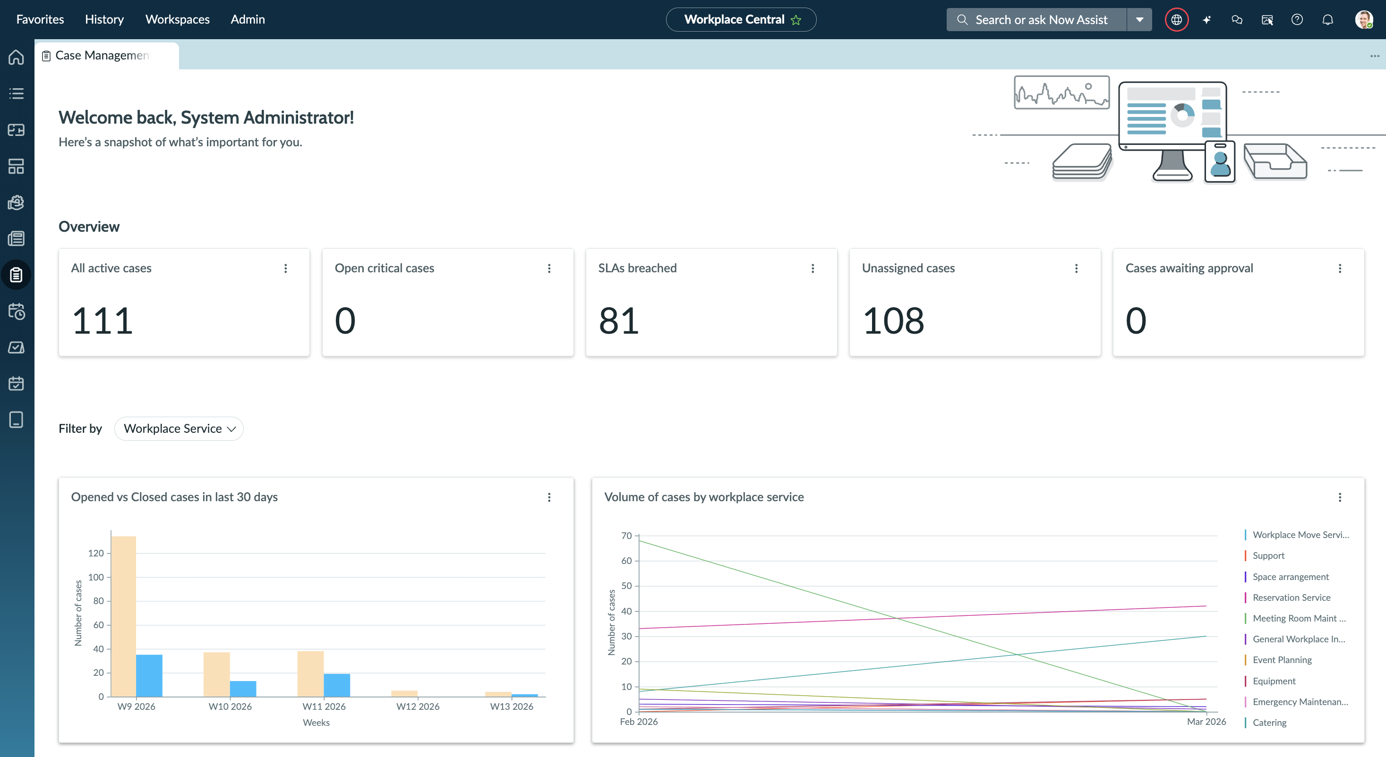The width and height of the screenshot is (1386, 757).
Task: Open the chat conversations icon
Action: pyautogui.click(x=1237, y=20)
